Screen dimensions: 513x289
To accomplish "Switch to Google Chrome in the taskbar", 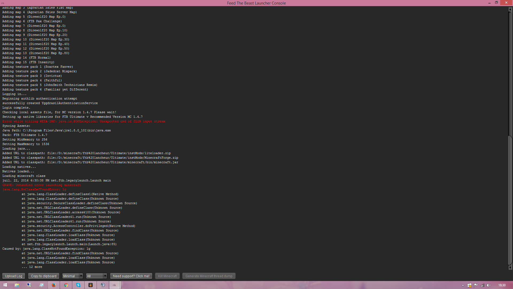I will [66, 285].
